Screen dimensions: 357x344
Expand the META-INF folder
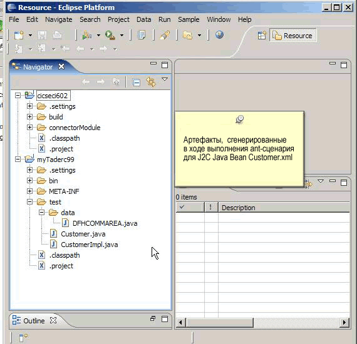coord(29,191)
